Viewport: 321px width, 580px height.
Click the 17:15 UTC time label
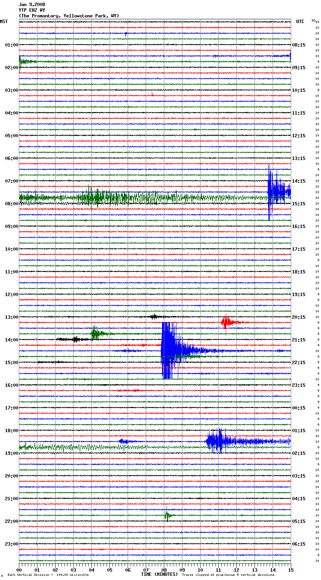coord(299,249)
